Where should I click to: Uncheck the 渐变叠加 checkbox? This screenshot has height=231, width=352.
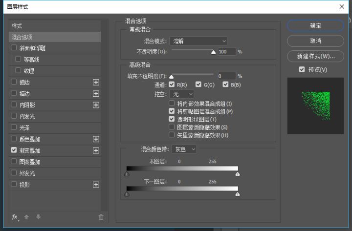click(14, 150)
